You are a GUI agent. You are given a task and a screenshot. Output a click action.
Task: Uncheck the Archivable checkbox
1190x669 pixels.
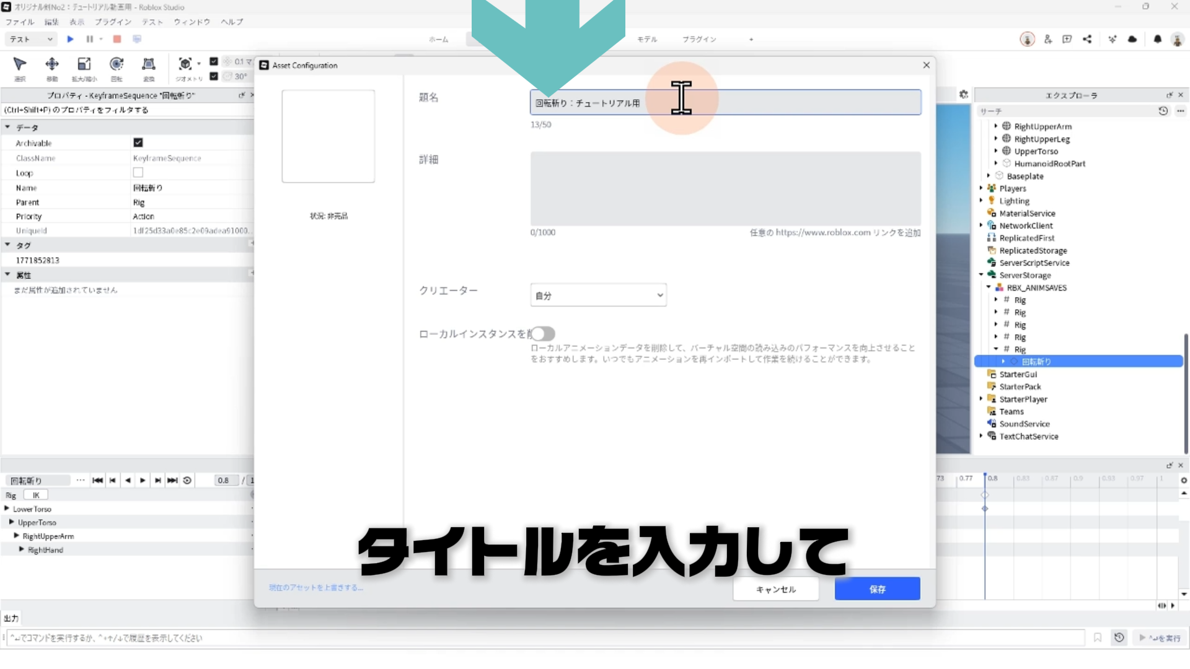[x=138, y=142]
